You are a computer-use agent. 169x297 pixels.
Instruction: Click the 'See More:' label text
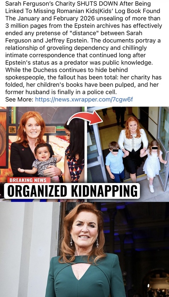[x=19, y=99]
